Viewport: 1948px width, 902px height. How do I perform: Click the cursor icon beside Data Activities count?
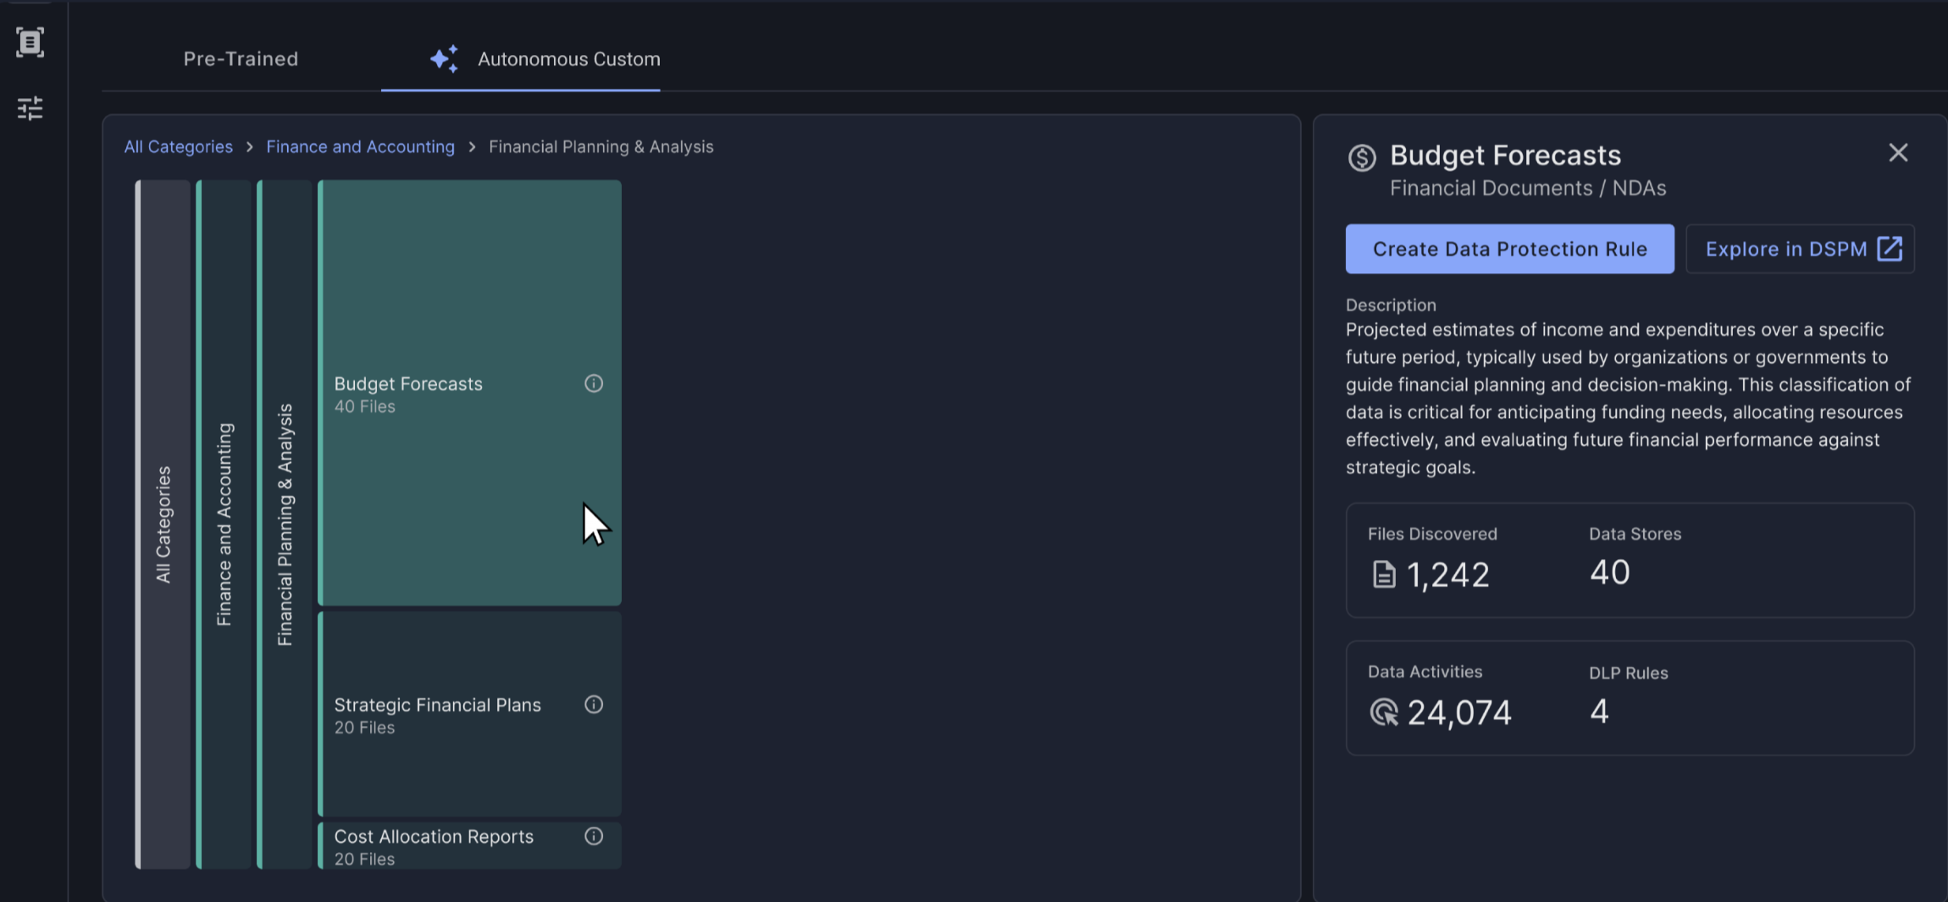(1384, 713)
